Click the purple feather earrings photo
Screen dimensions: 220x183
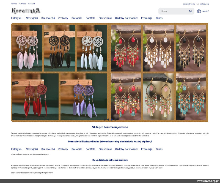pos(84,97)
